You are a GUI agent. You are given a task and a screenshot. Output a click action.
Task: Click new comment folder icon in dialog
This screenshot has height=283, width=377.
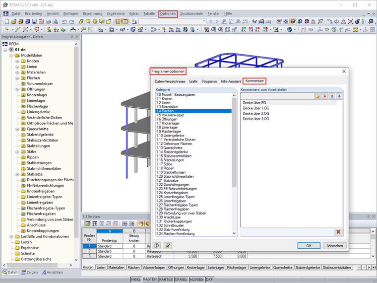[x=317, y=96]
